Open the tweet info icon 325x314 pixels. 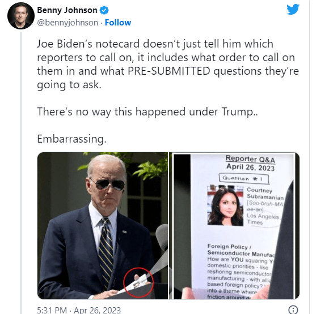point(293,309)
